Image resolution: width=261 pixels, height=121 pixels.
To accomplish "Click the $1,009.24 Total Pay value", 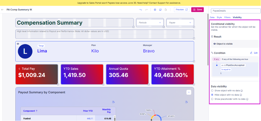I will (x=32, y=75).
